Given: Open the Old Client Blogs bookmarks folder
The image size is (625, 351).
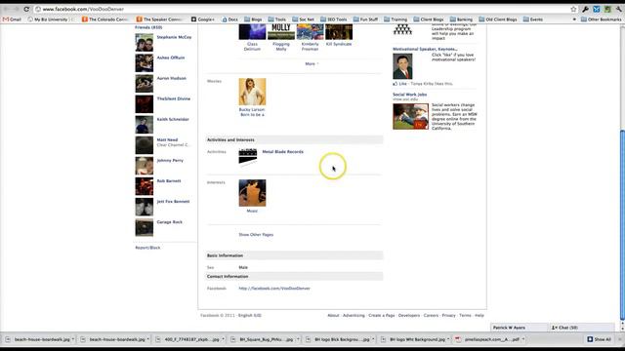Looking at the screenshot, I should click(498, 19).
